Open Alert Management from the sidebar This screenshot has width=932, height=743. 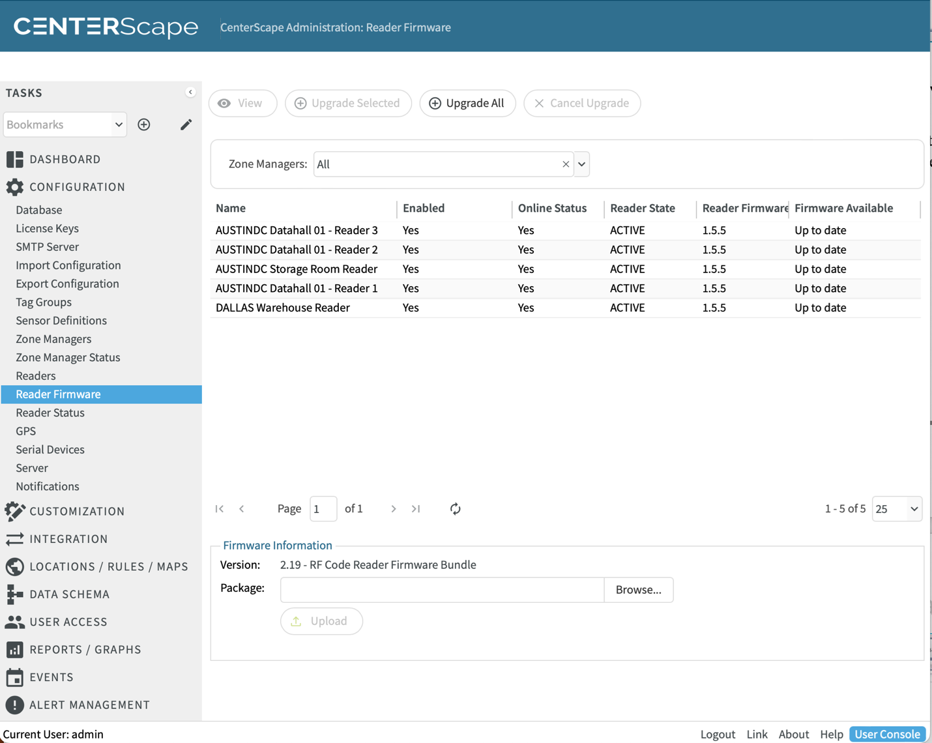[89, 705]
